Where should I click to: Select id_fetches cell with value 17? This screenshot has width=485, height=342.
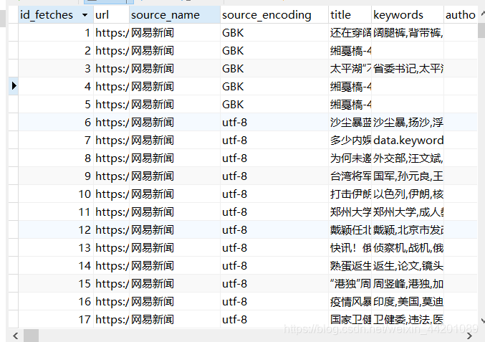pos(56,319)
